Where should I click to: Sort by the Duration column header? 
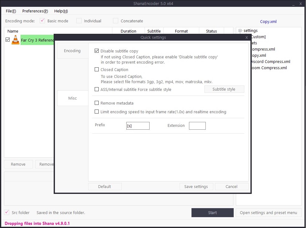(x=128, y=31)
